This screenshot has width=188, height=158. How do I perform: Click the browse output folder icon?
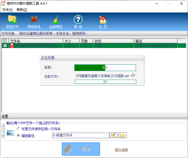114,135
